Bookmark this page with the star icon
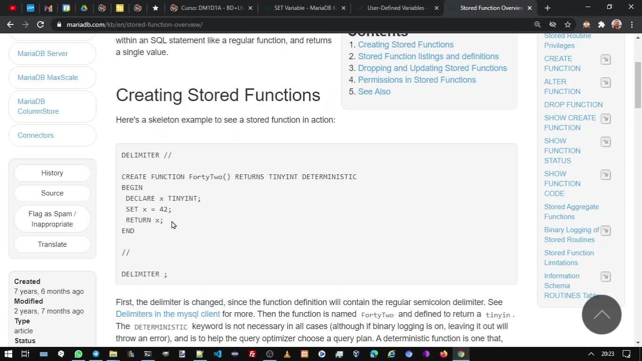This screenshot has width=642, height=361. click(x=568, y=24)
